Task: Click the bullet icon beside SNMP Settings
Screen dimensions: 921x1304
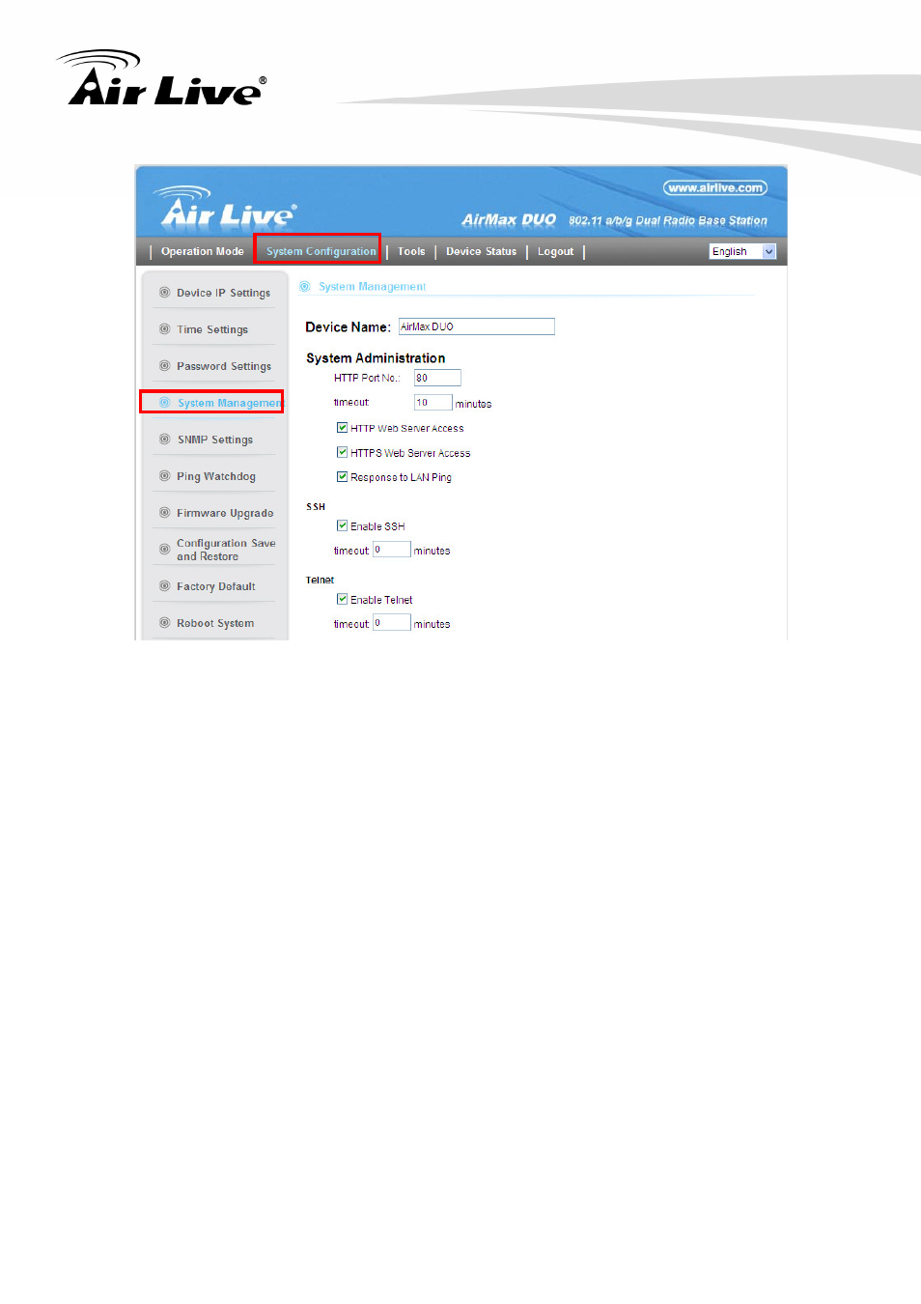Action: (164, 439)
